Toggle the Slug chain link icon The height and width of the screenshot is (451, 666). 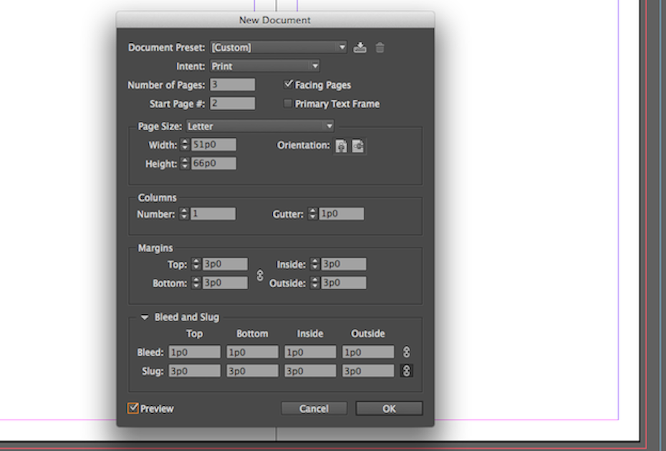point(407,371)
